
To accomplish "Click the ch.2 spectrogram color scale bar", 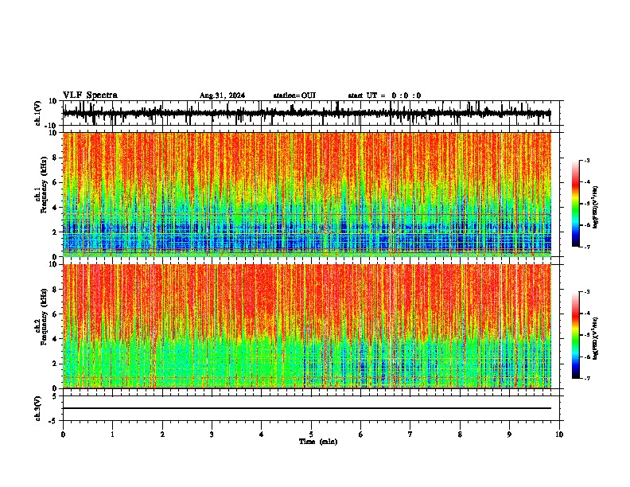I will click(575, 335).
